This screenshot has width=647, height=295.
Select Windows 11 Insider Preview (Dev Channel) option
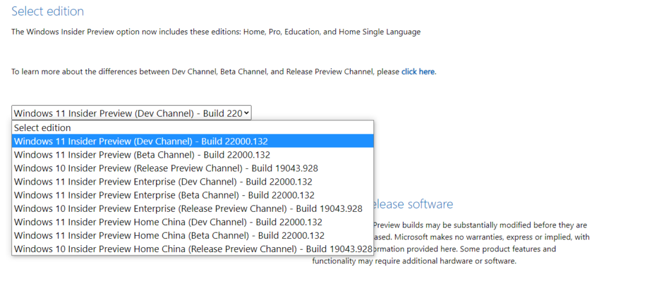tap(193, 141)
